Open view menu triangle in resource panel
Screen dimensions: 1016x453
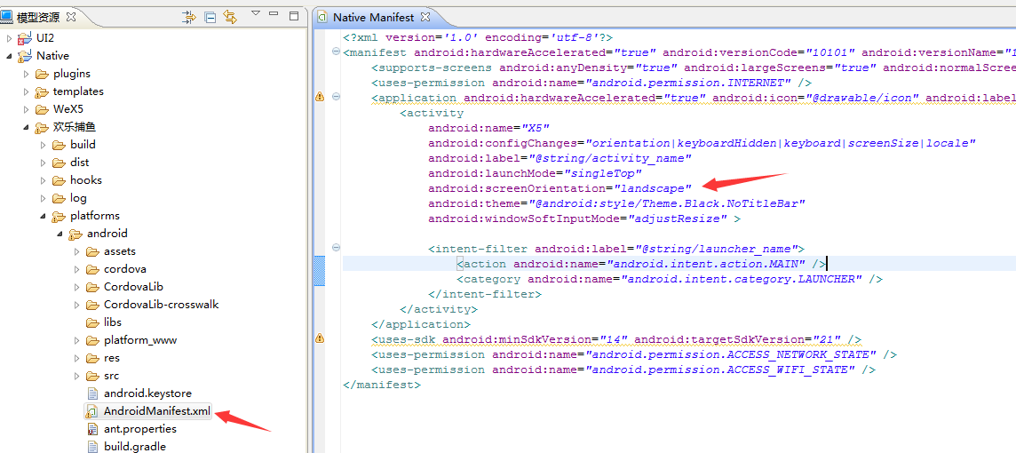[x=256, y=14]
